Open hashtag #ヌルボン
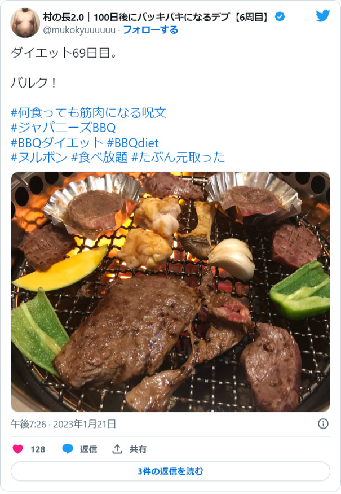The width and height of the screenshot is (341, 494). coord(39,157)
